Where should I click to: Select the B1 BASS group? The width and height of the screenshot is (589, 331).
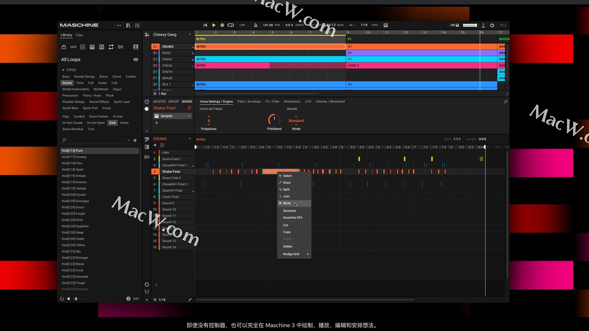(x=173, y=53)
